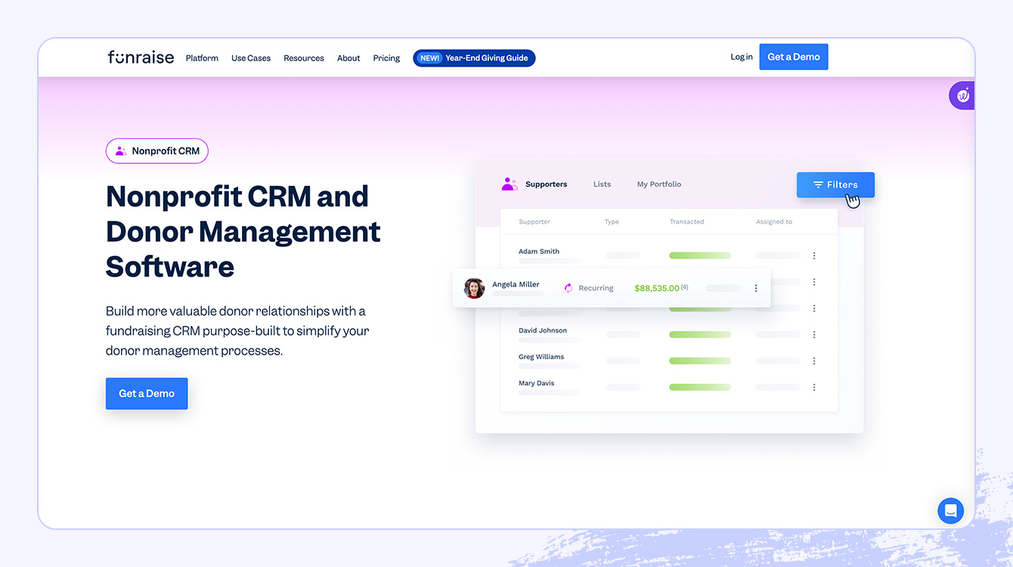Click Get a Demo below hero text
The image size is (1013, 567).
tap(147, 394)
